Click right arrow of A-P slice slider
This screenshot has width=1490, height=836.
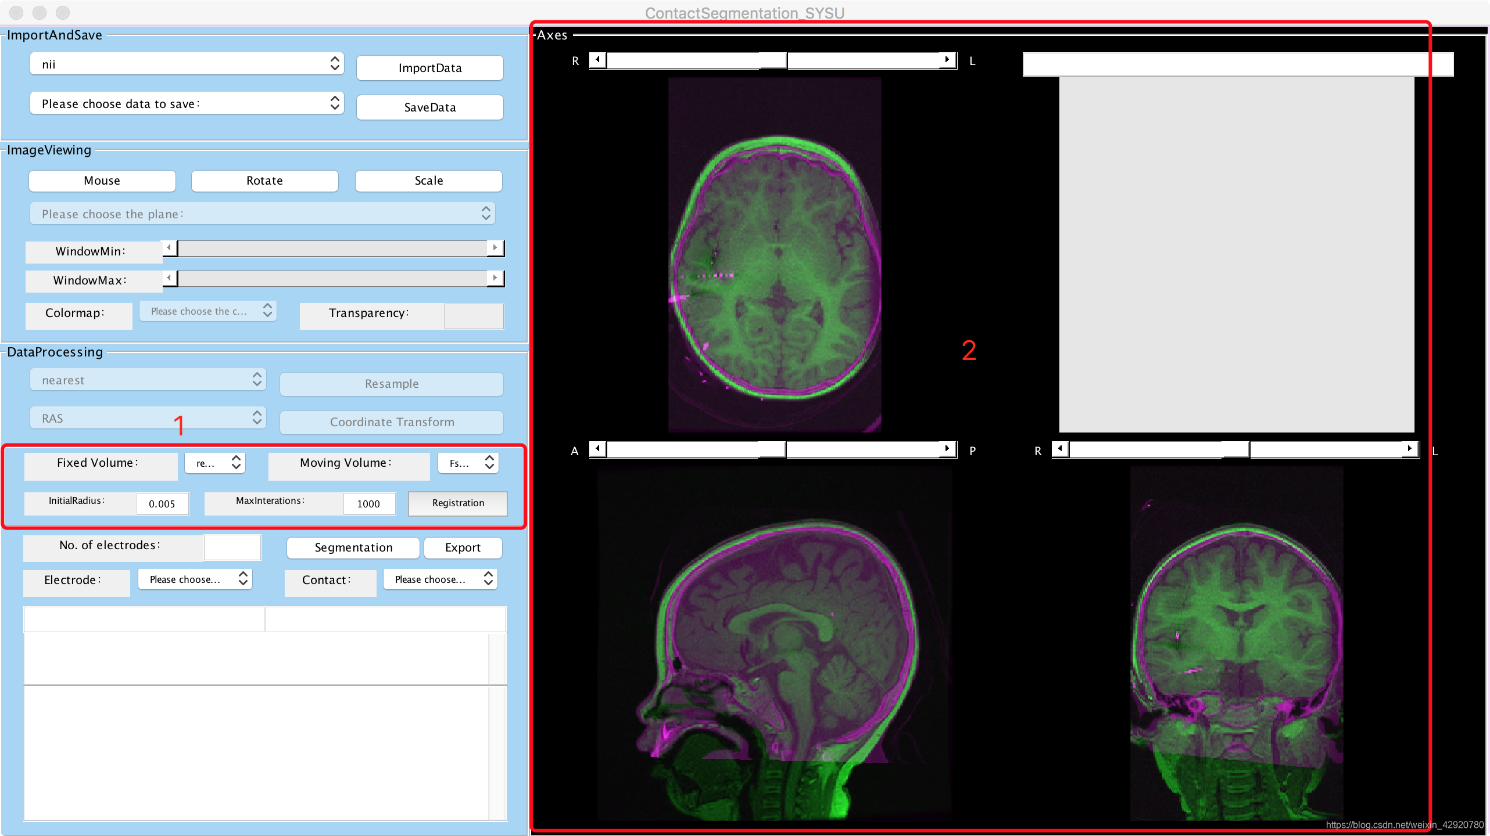coord(947,449)
